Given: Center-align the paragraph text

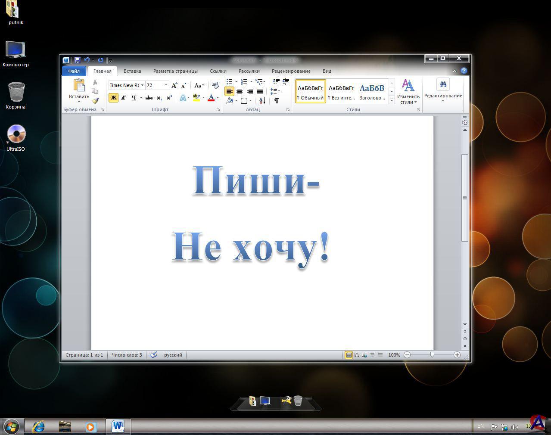Looking at the screenshot, I should tap(240, 91).
